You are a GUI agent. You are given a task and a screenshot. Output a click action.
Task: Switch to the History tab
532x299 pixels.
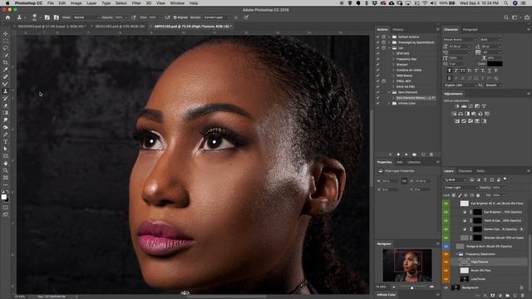398,30
